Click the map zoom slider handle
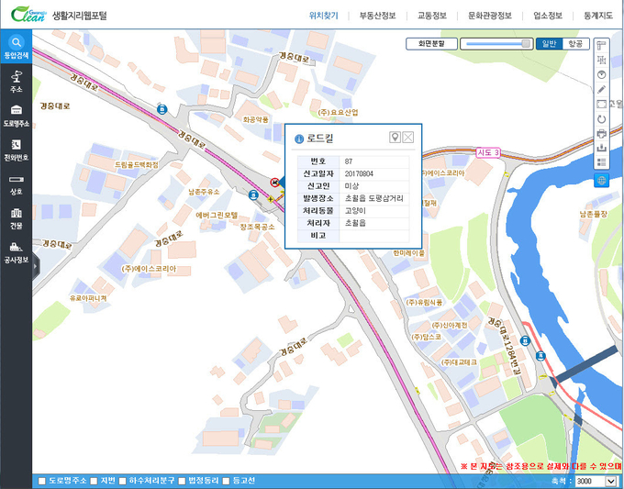624x489 pixels. pyautogui.click(x=526, y=44)
